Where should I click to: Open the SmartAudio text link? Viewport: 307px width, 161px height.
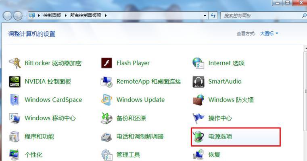[x=225, y=81]
